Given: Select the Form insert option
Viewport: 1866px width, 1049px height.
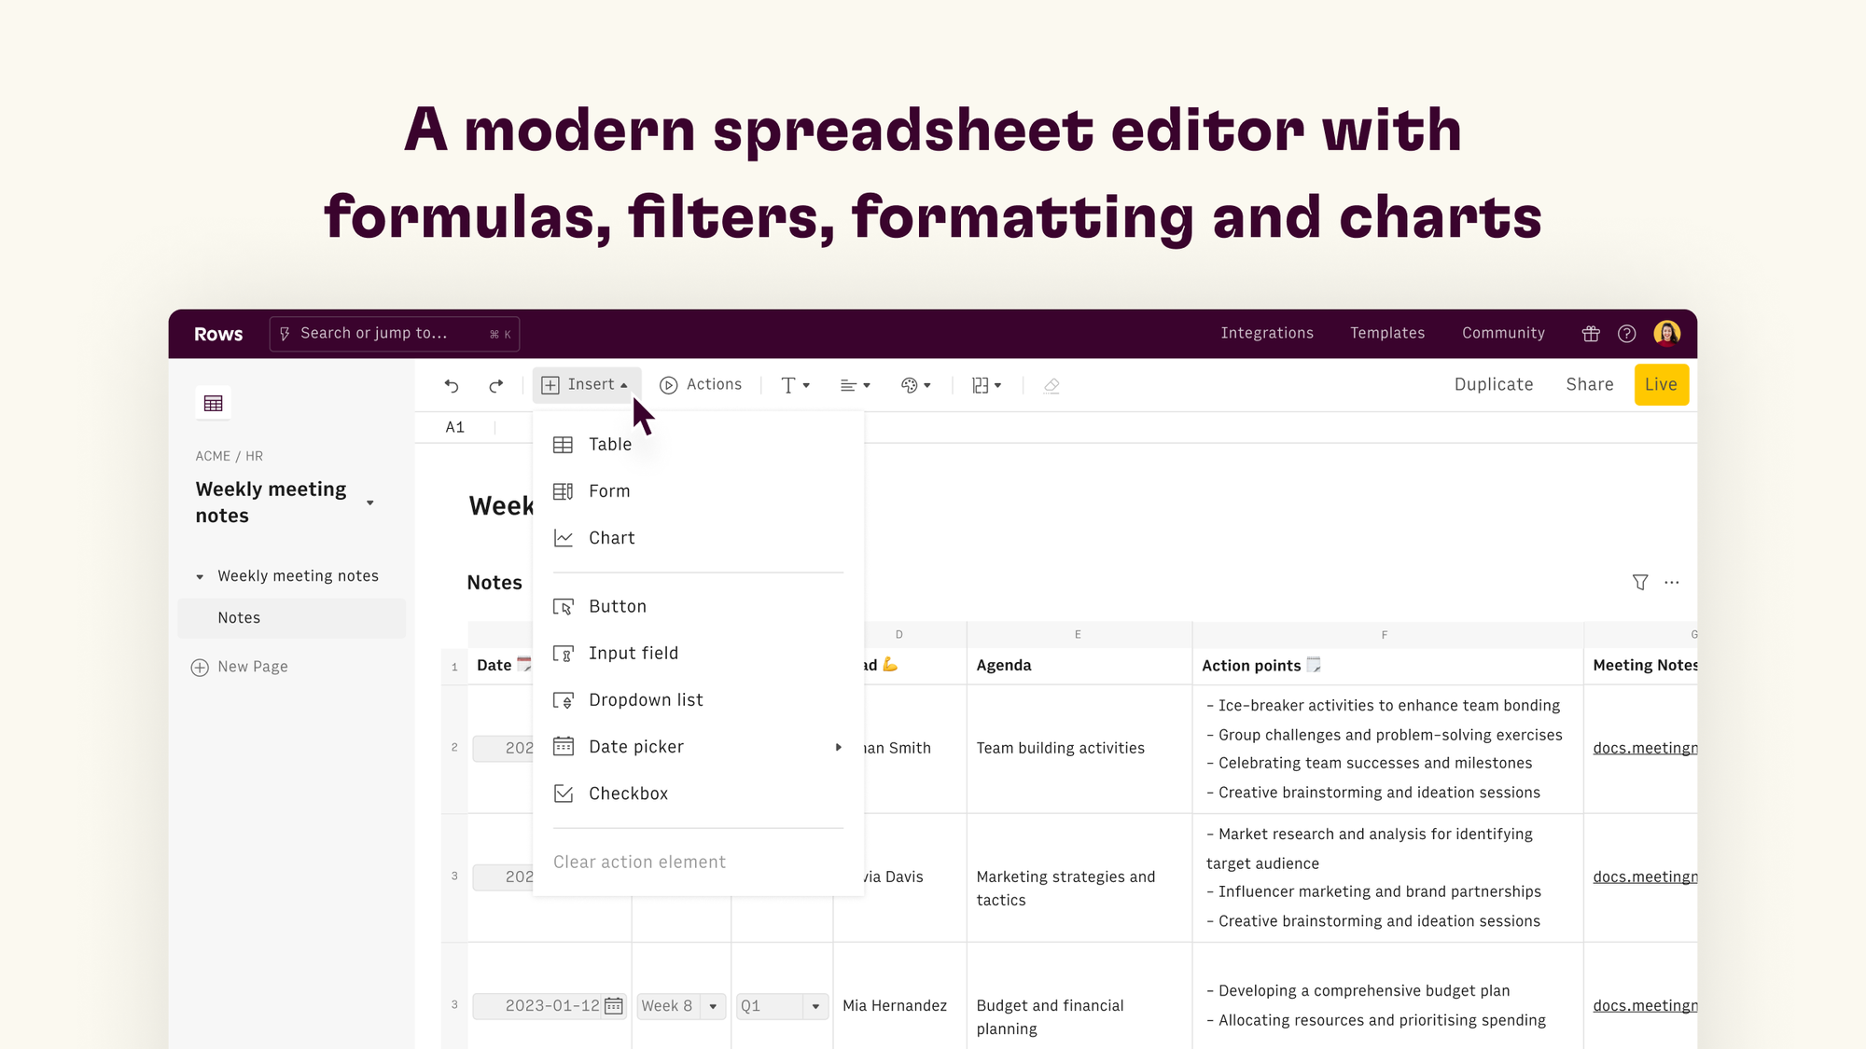Looking at the screenshot, I should (608, 490).
